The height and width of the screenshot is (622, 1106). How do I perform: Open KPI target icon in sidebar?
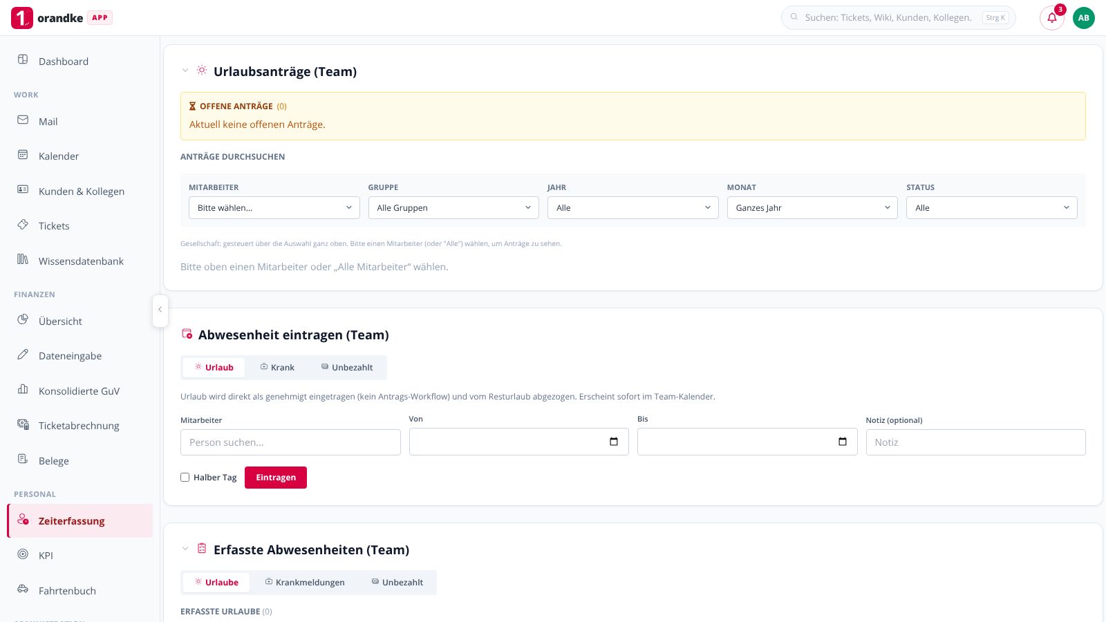coord(23,554)
